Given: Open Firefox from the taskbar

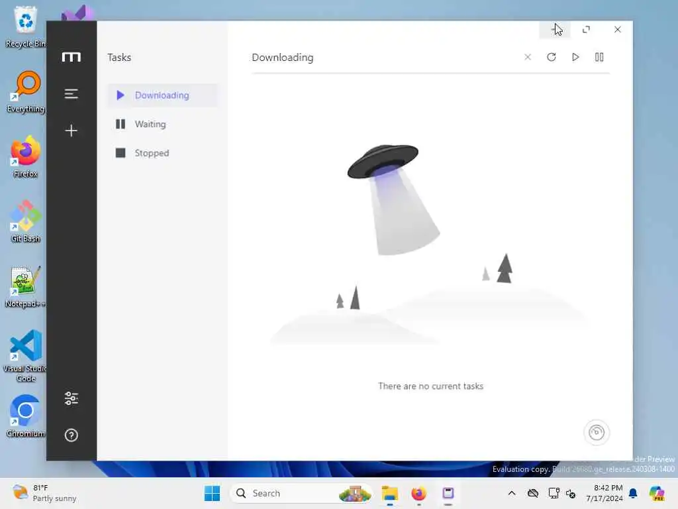Looking at the screenshot, I should click(x=418, y=493).
